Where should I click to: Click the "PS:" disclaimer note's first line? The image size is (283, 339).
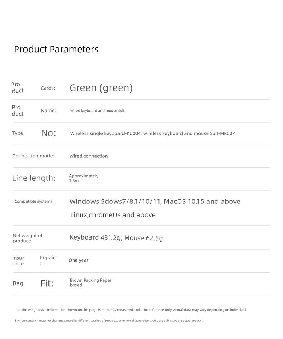(130, 310)
